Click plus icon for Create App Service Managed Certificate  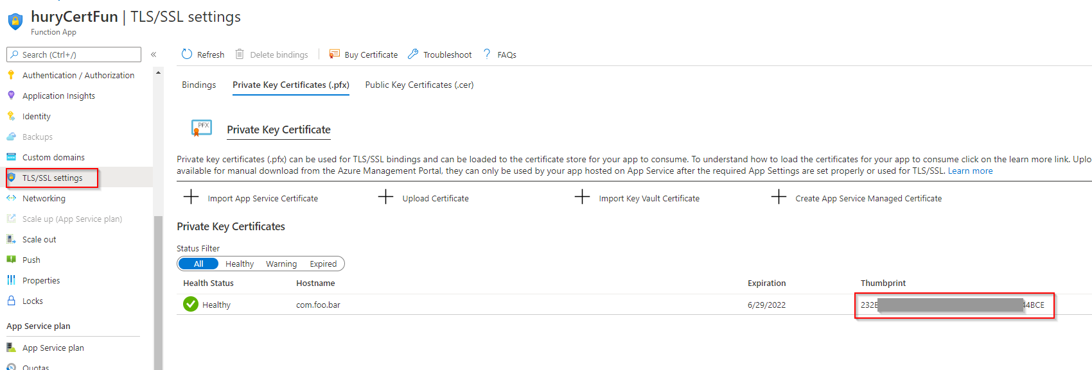click(x=779, y=197)
